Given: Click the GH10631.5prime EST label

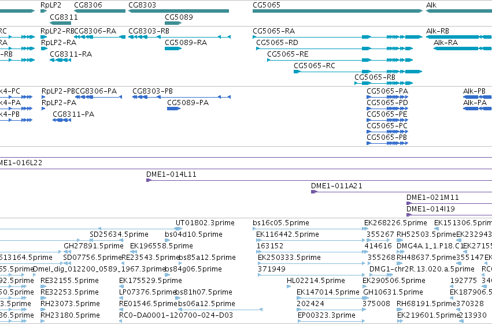Looking at the screenshot, I should click(x=393, y=292).
